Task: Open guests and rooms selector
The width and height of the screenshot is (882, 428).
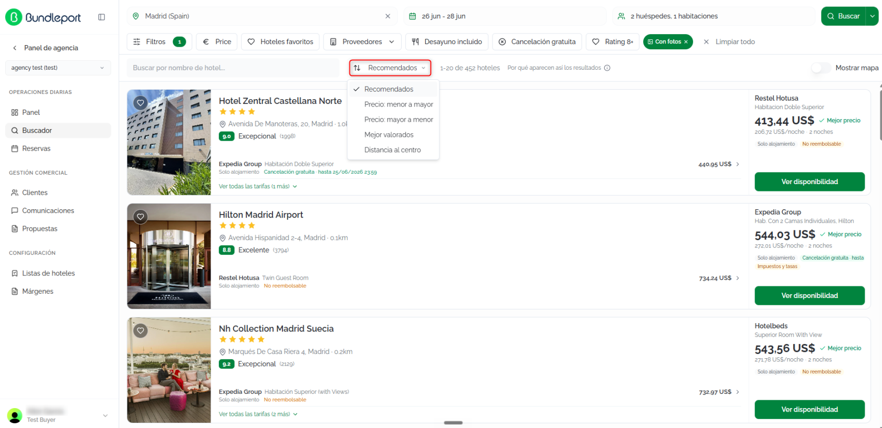Action: click(x=713, y=16)
